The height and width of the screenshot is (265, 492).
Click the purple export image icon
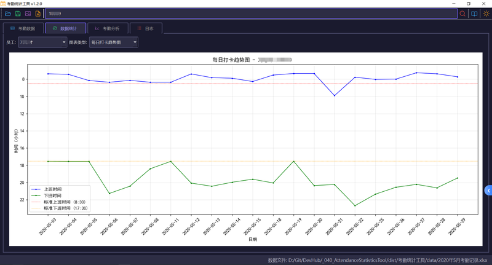[28, 14]
